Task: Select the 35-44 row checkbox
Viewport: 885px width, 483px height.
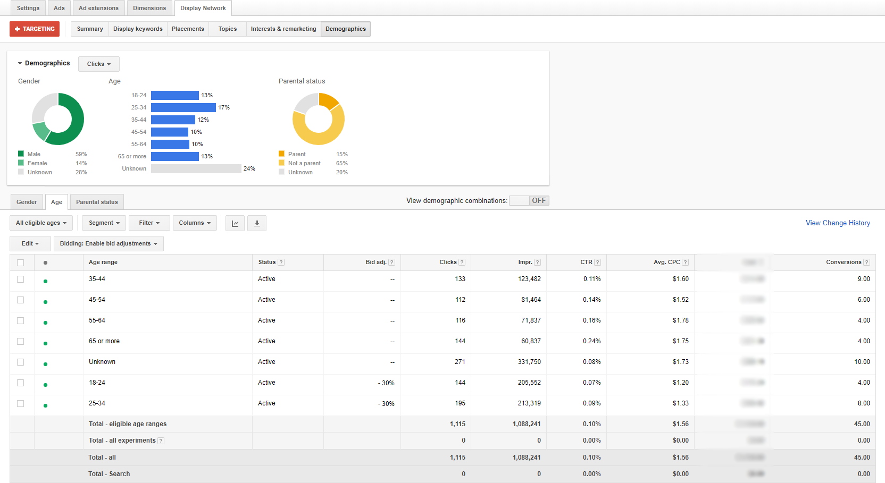Action: (x=21, y=279)
